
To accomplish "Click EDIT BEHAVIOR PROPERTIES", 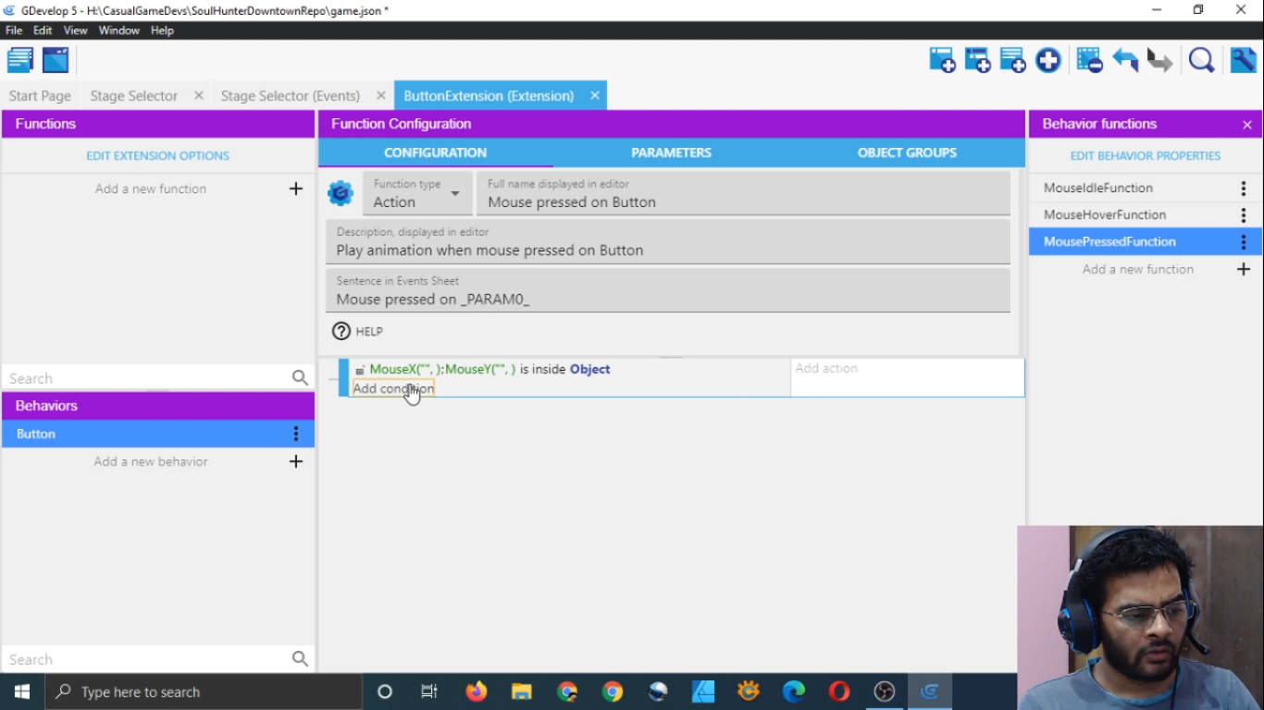I will pos(1146,156).
